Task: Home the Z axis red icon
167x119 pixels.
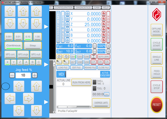Action: [x=104, y=24]
